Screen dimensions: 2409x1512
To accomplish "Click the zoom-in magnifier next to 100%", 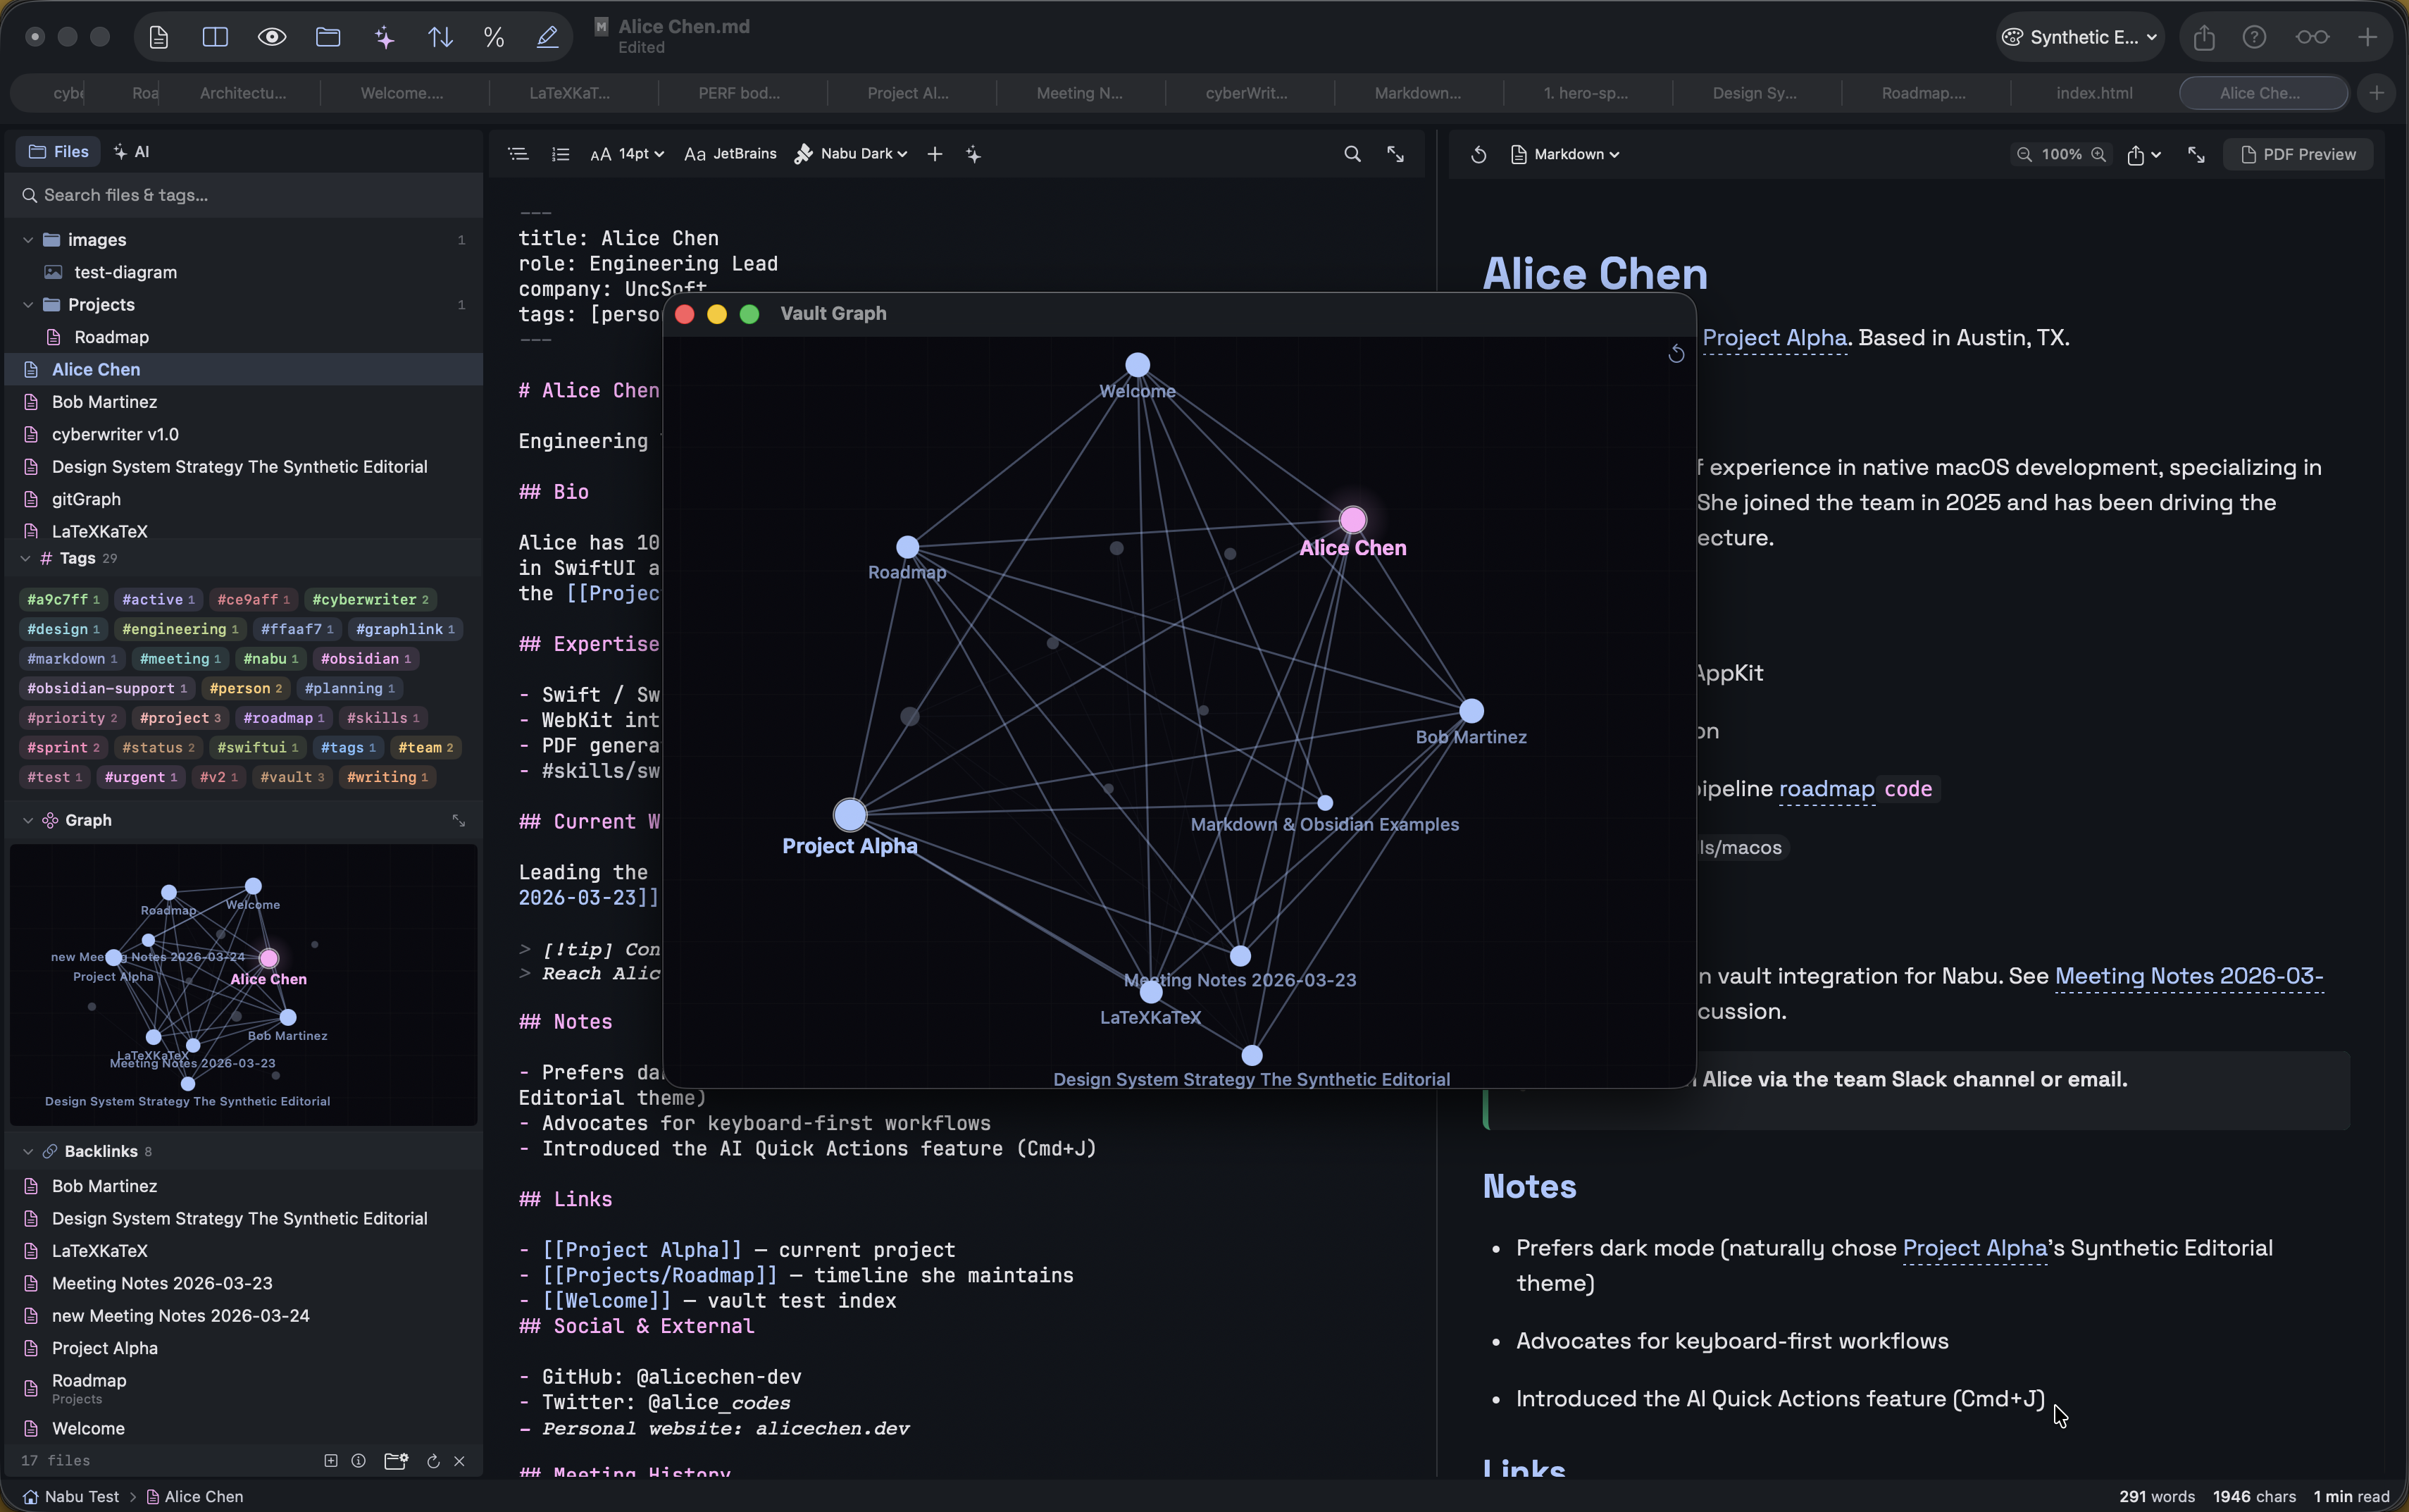I will [x=2097, y=154].
